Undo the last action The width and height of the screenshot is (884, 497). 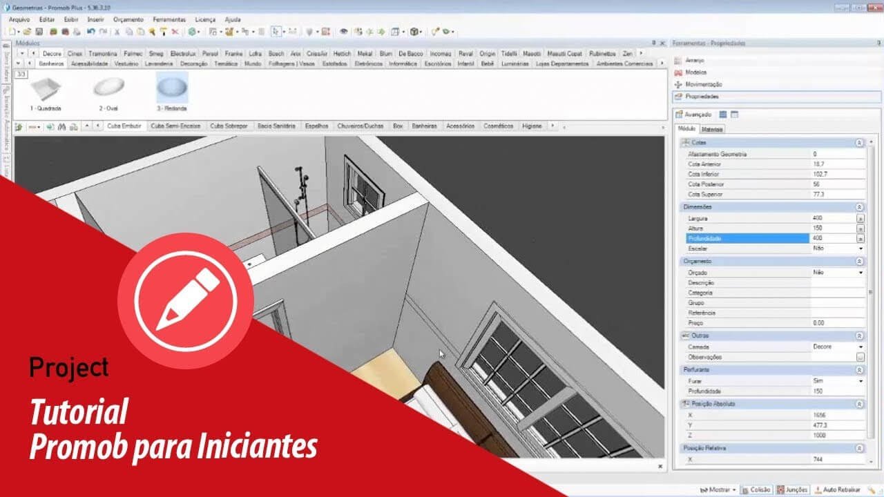(91, 31)
